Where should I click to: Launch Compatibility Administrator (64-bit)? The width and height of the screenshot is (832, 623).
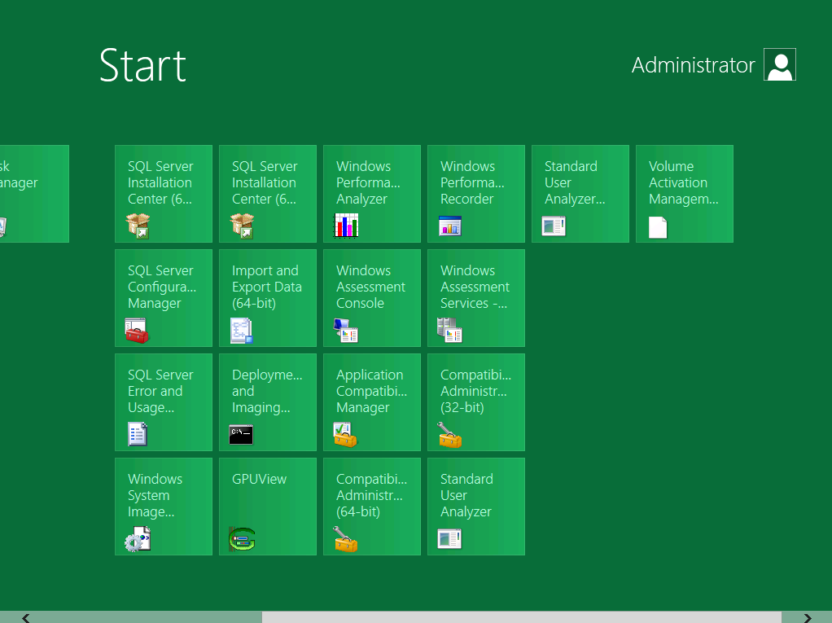pyautogui.click(x=371, y=507)
